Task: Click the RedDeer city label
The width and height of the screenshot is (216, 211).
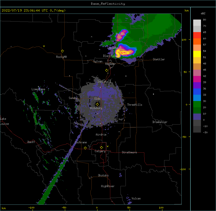Action: click(x=110, y=64)
